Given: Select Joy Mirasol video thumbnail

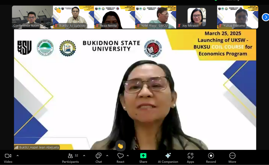Looking at the screenshot, I should pos(196,17).
